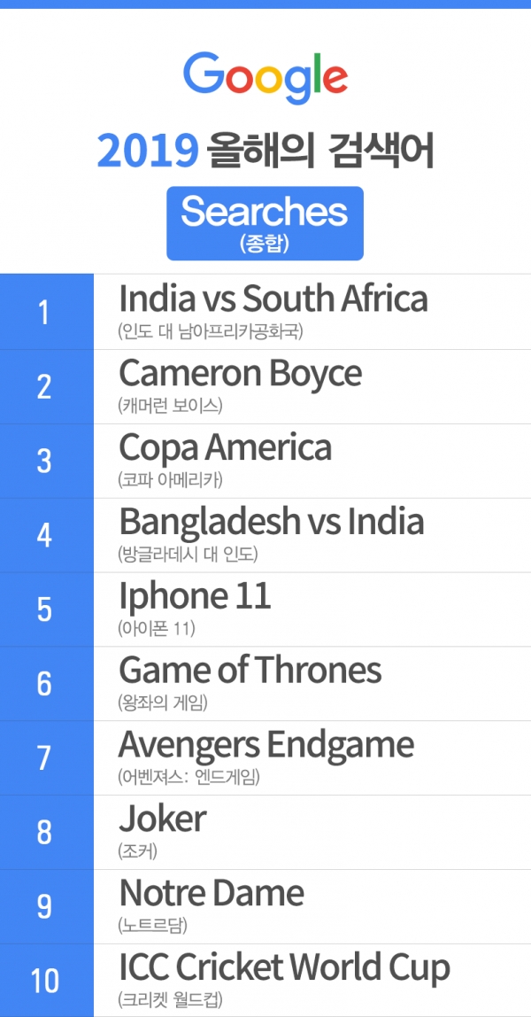Select the Avengers Endgame search term

coord(266,744)
